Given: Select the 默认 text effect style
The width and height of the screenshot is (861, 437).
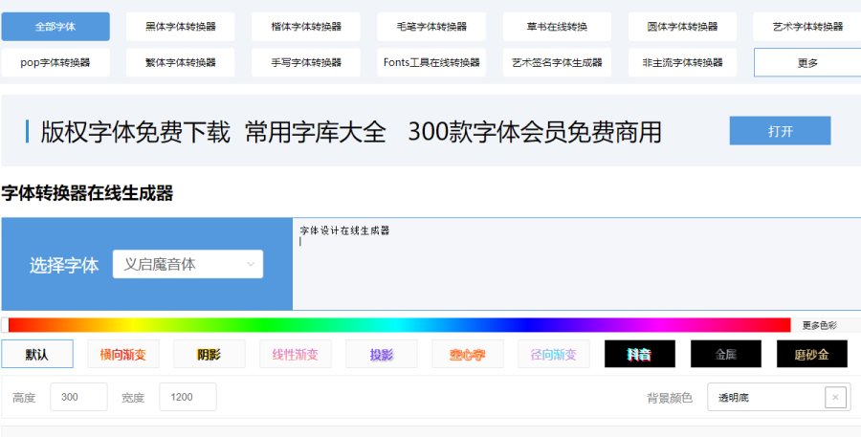Looking at the screenshot, I should coord(37,354).
